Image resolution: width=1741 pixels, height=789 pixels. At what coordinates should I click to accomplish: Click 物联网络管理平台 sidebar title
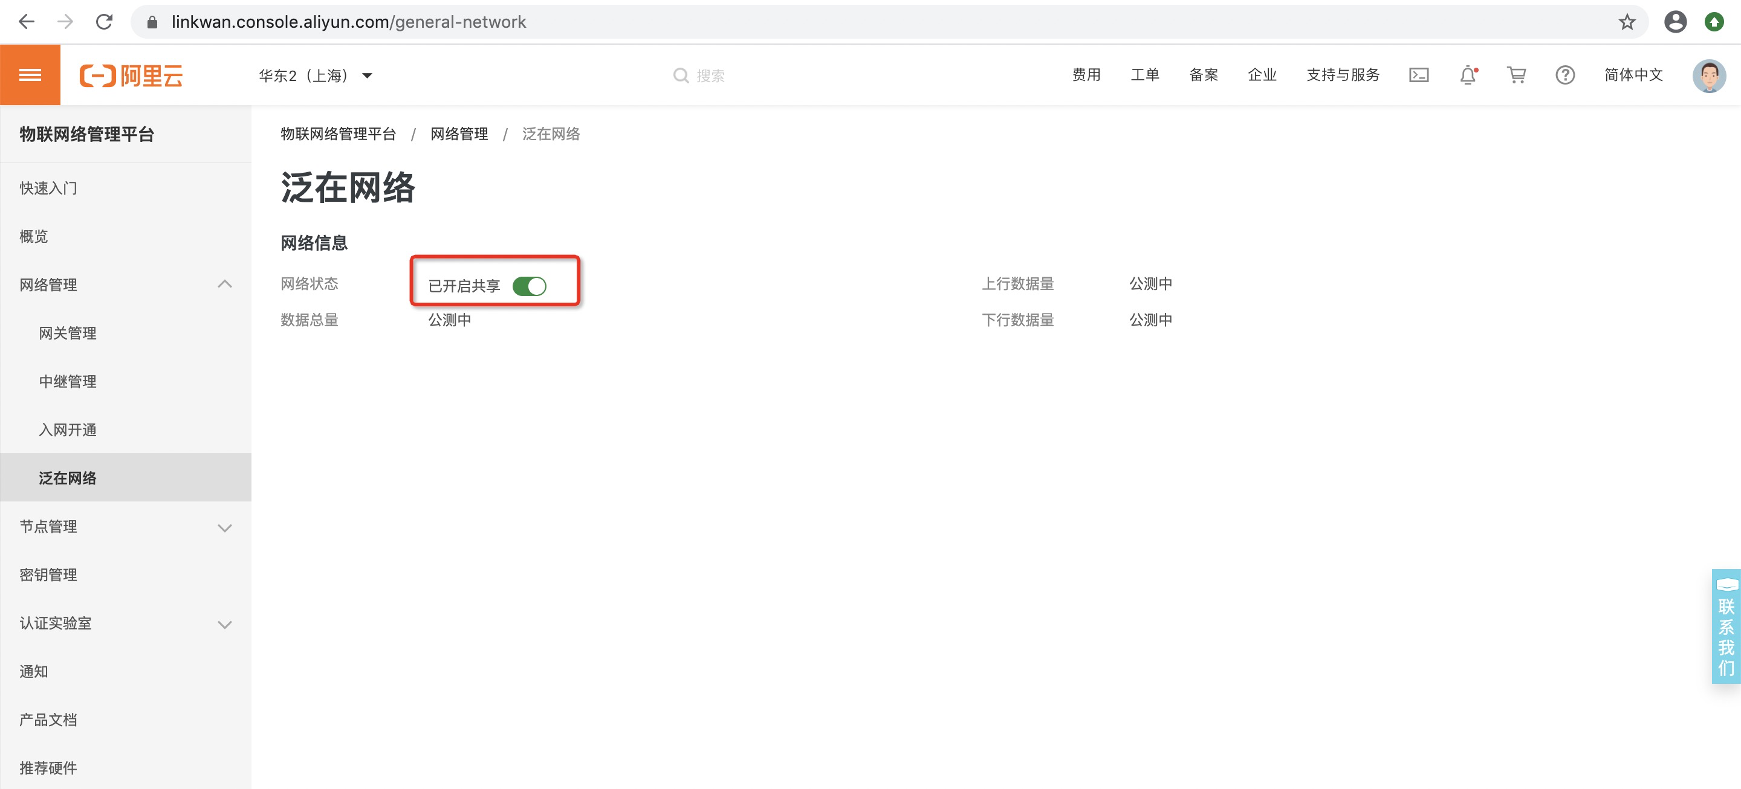pos(86,135)
